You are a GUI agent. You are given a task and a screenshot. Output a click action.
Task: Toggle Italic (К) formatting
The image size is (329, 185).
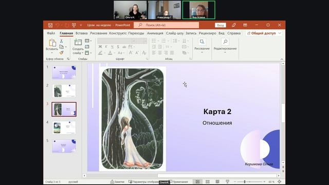click(106, 47)
